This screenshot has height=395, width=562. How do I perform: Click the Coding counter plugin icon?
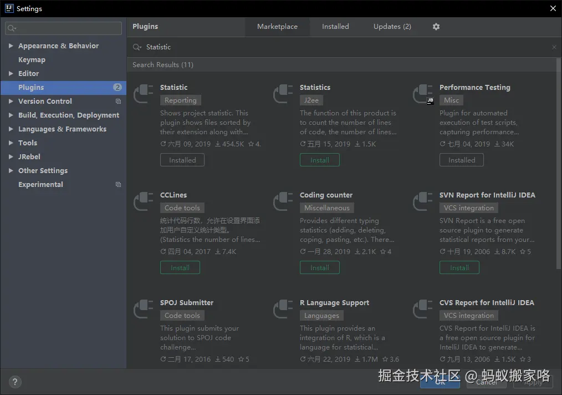tap(284, 201)
